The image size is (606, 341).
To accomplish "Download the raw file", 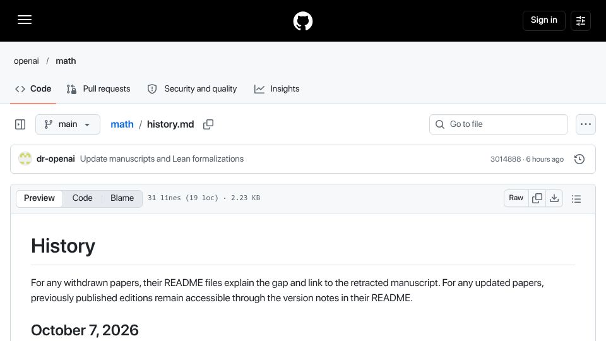I will pos(554,198).
